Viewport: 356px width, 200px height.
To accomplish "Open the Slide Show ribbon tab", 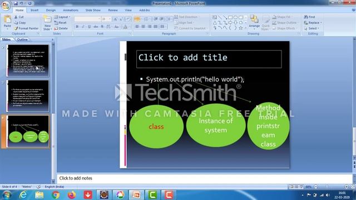I will (x=93, y=10).
